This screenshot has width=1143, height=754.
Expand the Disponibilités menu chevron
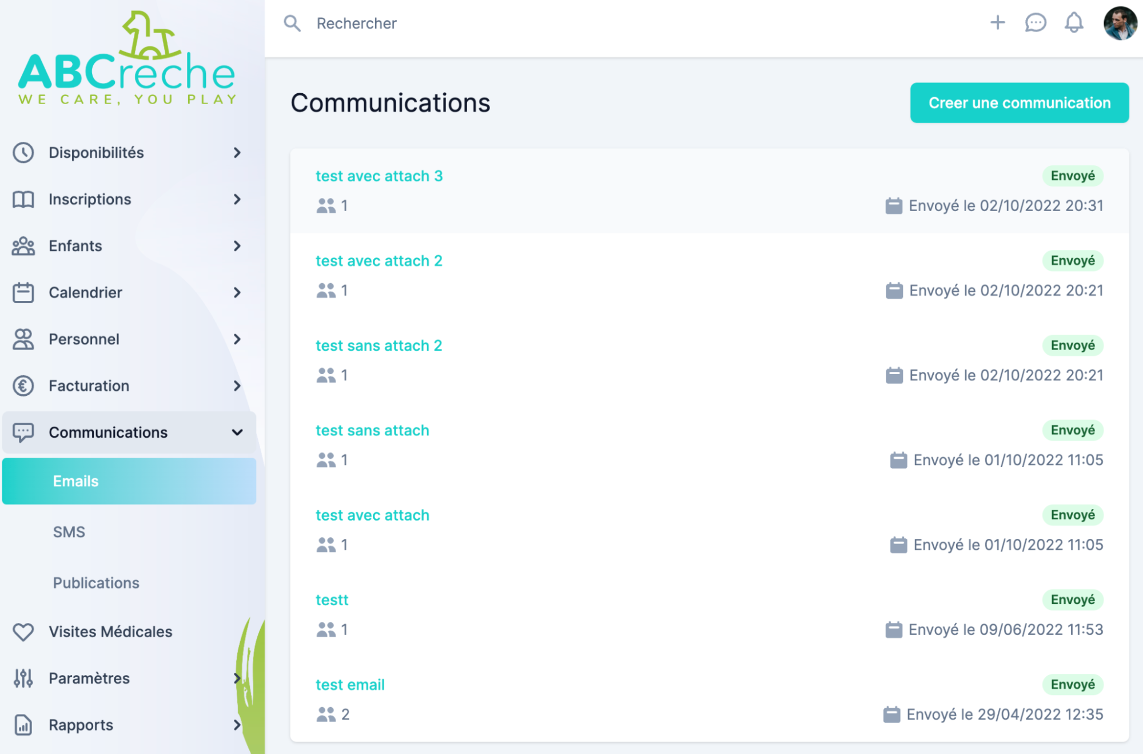coord(237,153)
